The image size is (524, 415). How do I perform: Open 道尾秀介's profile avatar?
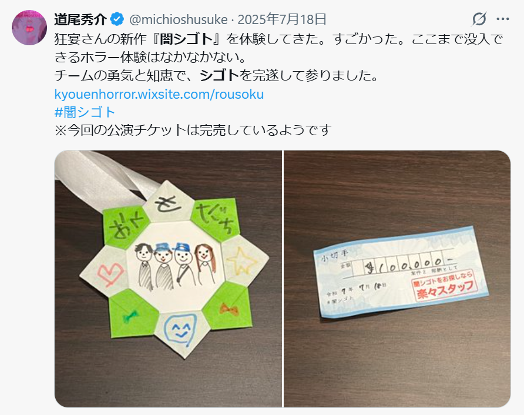tap(29, 28)
